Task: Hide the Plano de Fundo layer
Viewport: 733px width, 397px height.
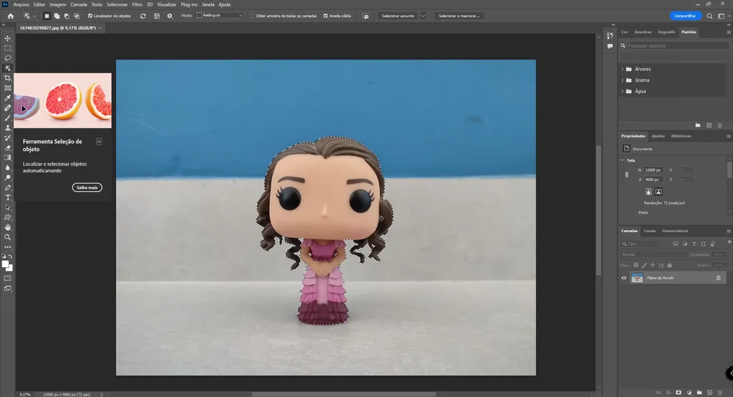Action: click(623, 278)
